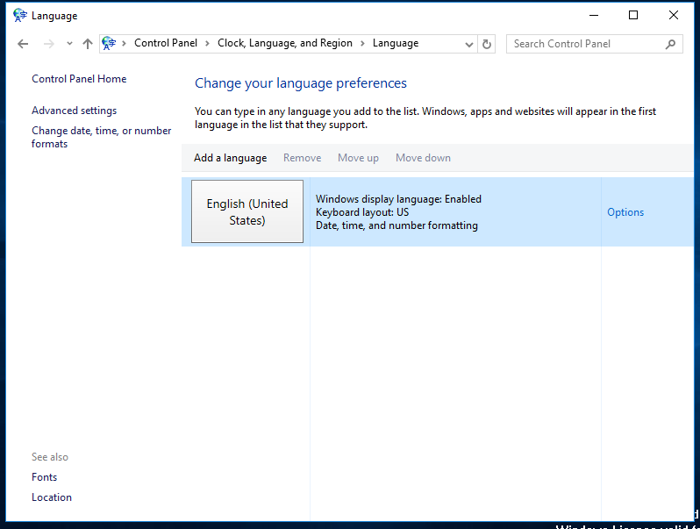Close the Language window
Viewport: 700px width, 529px height.
click(673, 15)
